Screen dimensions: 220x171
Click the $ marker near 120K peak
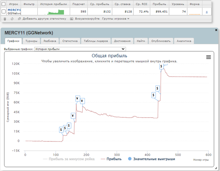pos(161,66)
